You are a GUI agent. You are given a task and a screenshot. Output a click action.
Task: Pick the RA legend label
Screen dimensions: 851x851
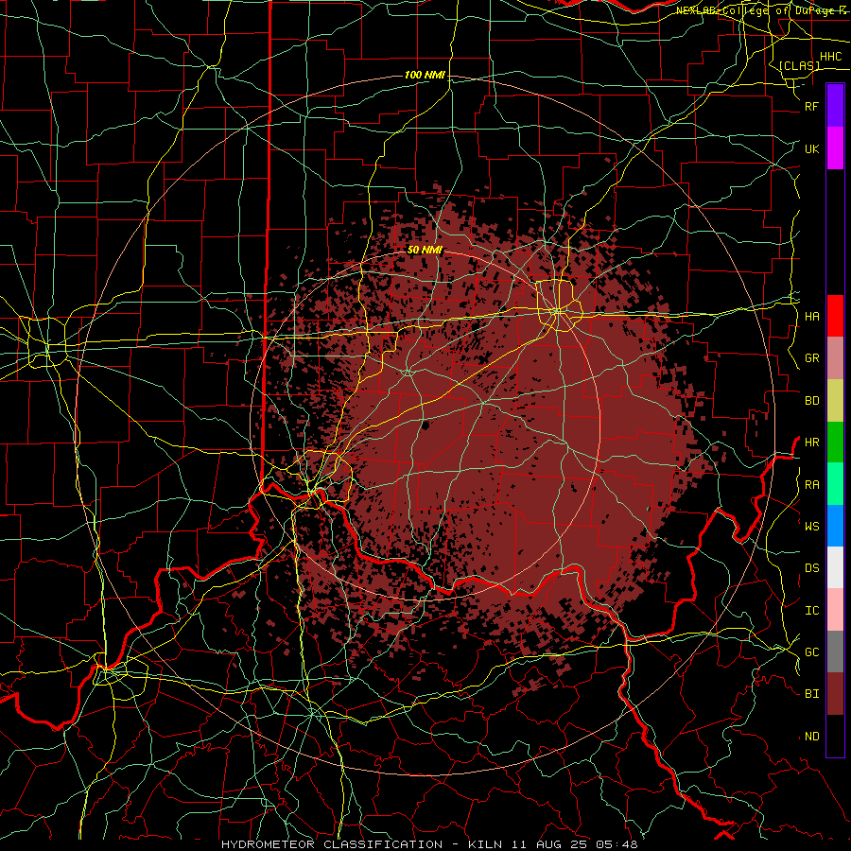coord(812,484)
